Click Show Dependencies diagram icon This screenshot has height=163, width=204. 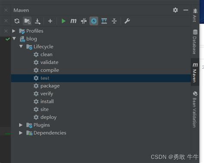tap(104, 21)
